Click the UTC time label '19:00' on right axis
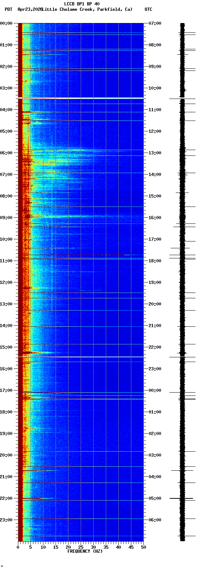 (x=155, y=282)
